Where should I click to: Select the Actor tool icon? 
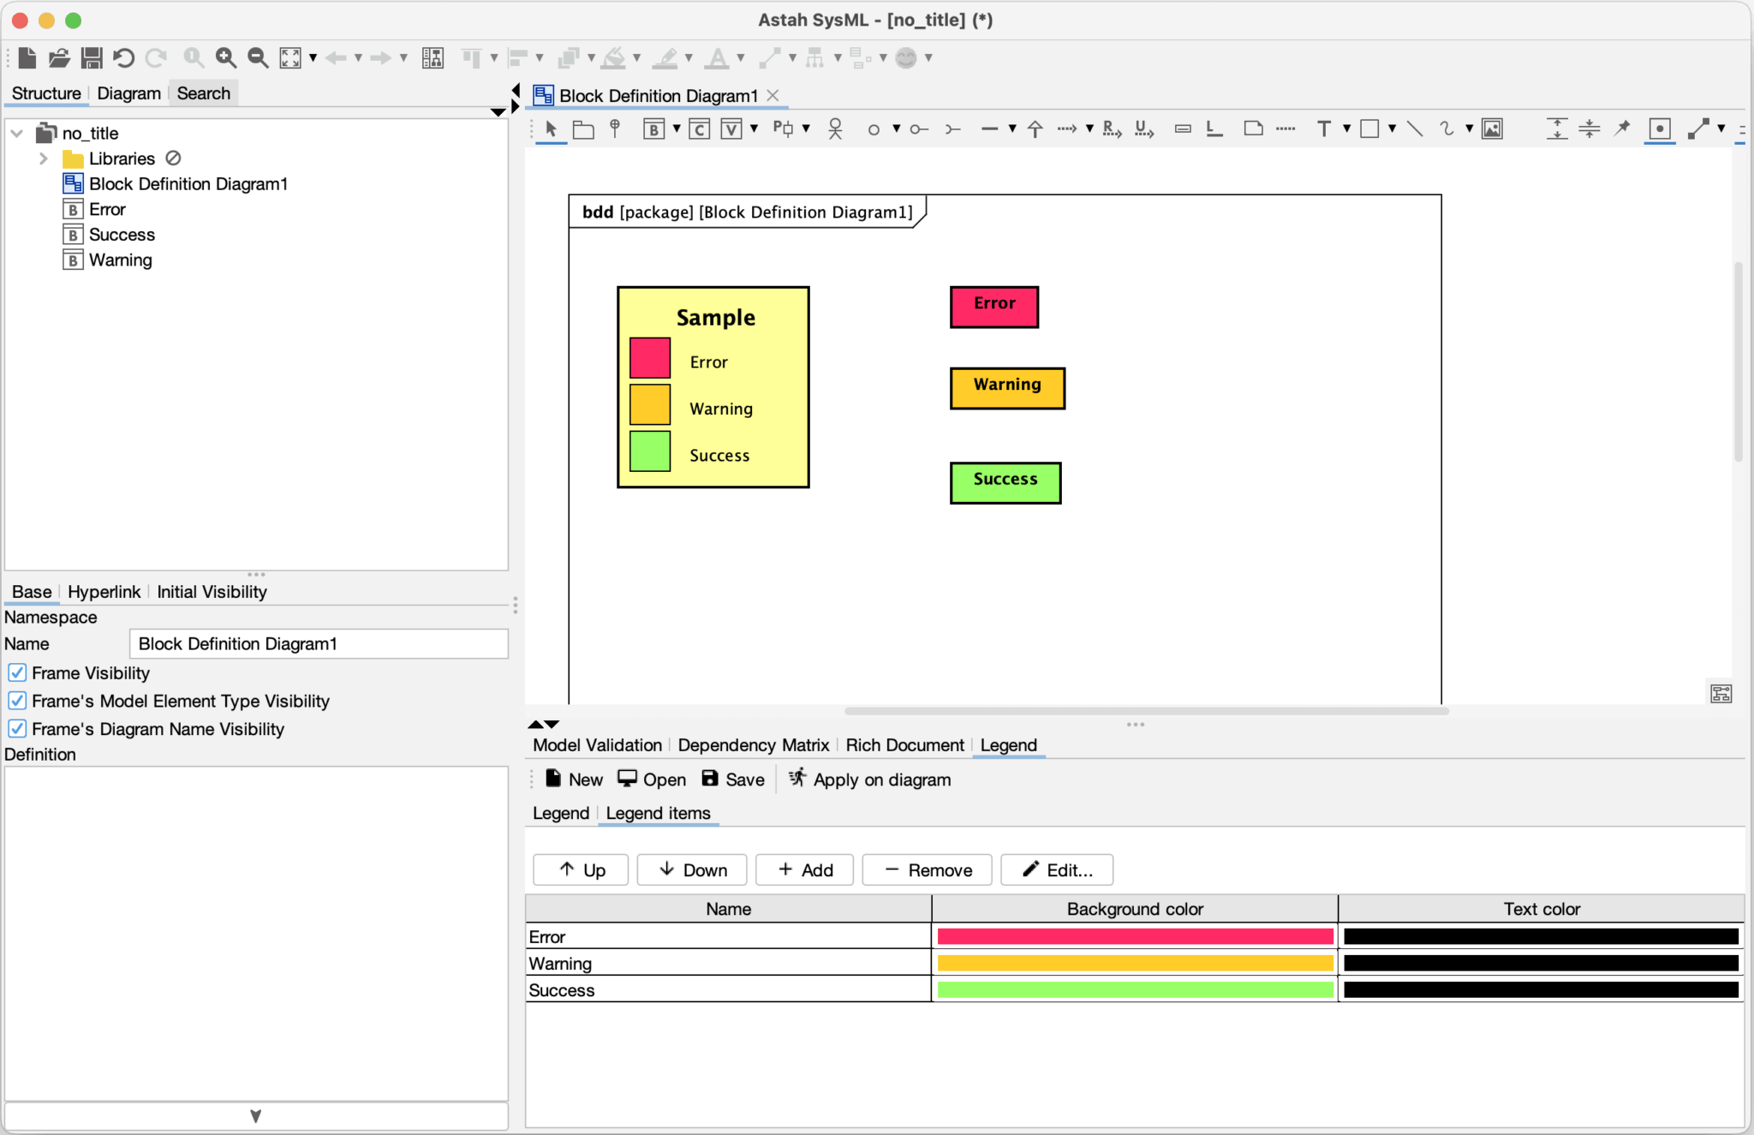(835, 129)
